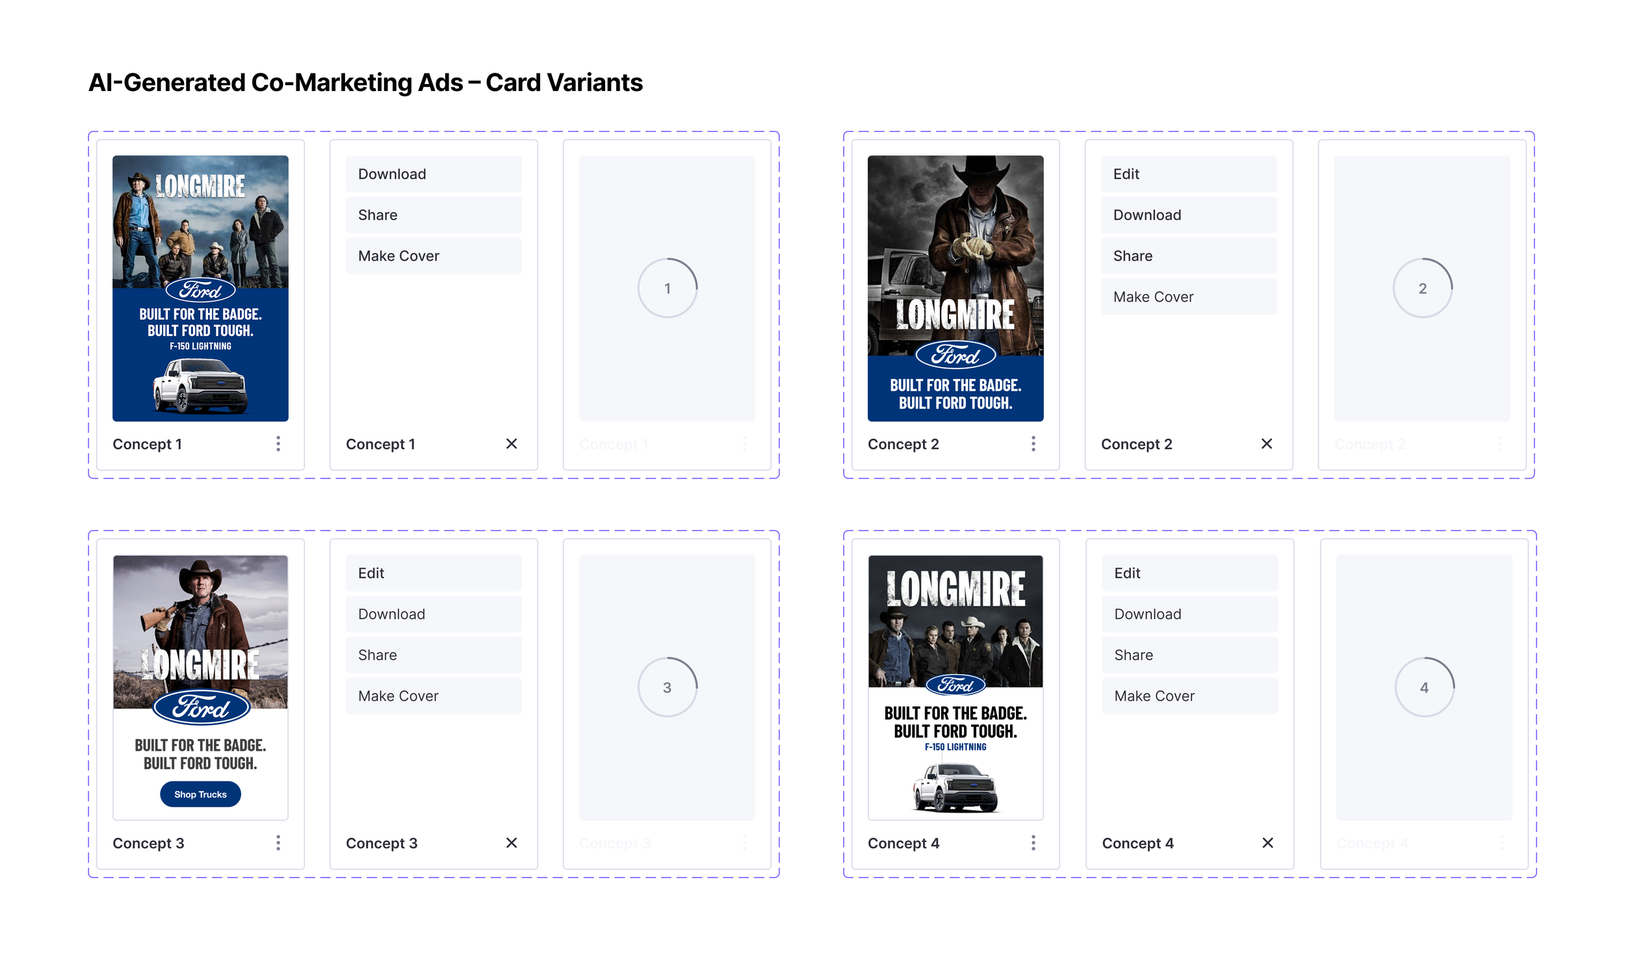Choose Download in the Concept 1 menu
The image size is (1625, 966).
[x=434, y=174]
